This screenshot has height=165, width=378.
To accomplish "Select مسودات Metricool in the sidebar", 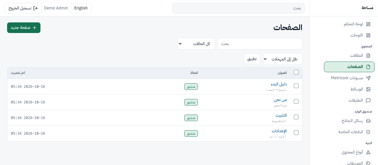I will (x=349, y=78).
